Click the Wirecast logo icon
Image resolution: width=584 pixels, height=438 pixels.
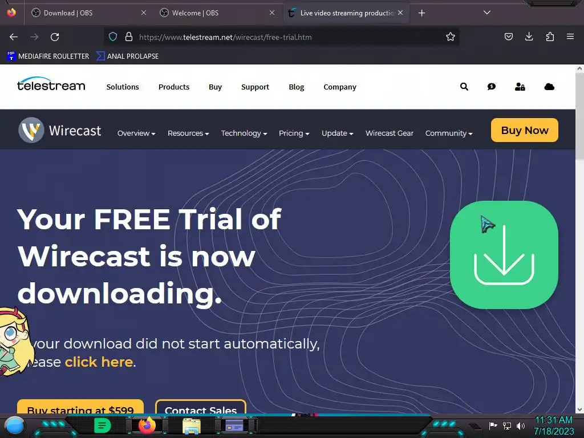[x=31, y=130]
